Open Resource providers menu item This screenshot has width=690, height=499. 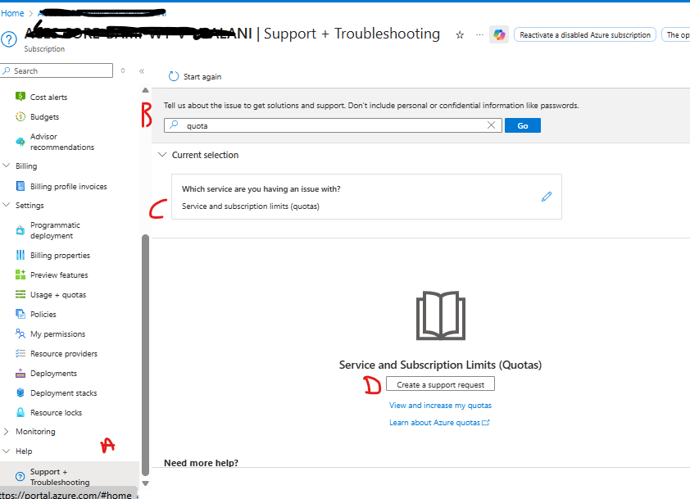[64, 354]
